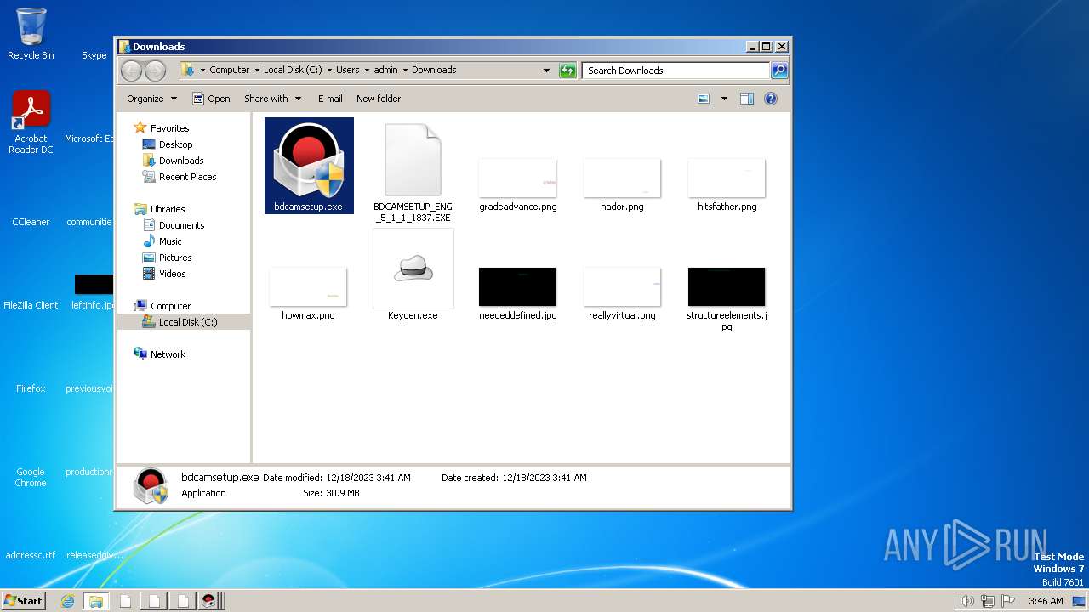Select BDCAMSETUP_ENG_5_1_1_1837.EXE file
The image size is (1089, 612).
pyautogui.click(x=413, y=174)
